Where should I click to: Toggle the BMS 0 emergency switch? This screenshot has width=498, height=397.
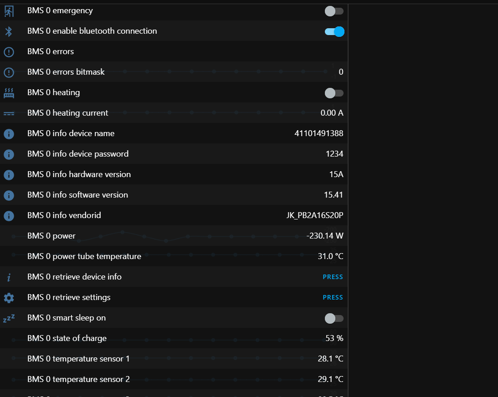tap(334, 11)
